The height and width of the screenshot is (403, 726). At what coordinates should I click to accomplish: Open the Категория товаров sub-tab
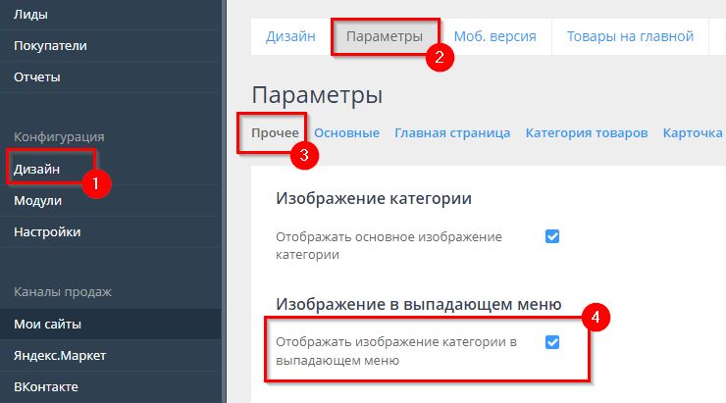(586, 133)
